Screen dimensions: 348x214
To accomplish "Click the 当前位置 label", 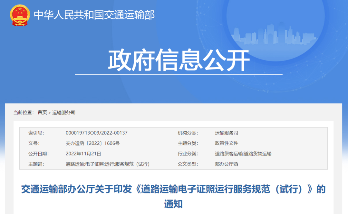I will (24, 112).
